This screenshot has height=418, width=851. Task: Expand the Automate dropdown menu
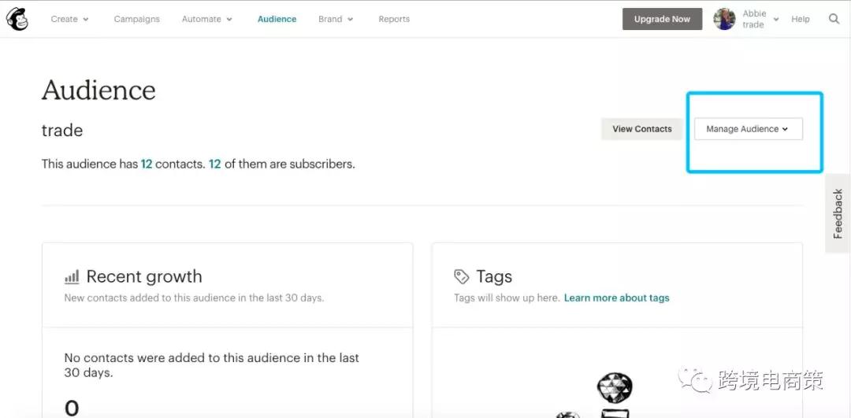point(206,19)
